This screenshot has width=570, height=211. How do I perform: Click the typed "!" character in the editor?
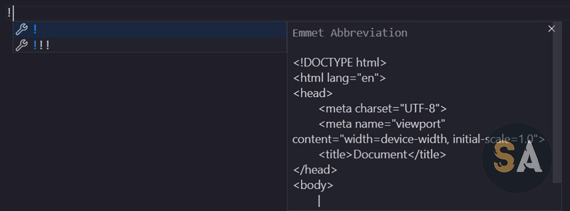point(9,13)
